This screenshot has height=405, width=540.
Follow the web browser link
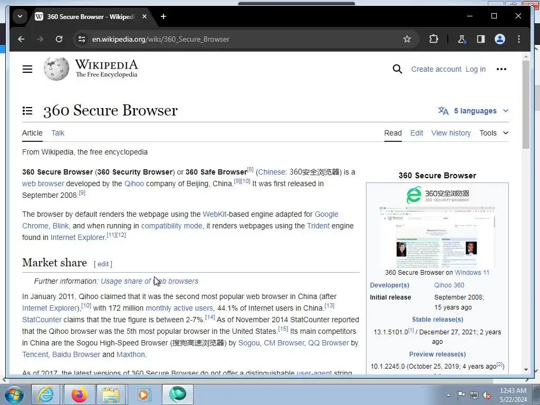pos(43,184)
